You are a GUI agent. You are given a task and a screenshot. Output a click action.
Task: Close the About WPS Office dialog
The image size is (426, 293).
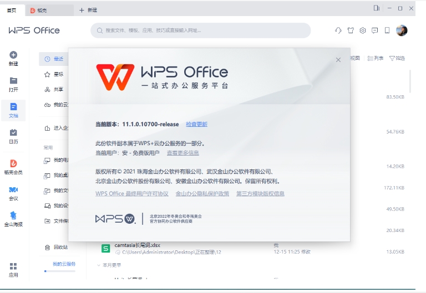tap(338, 60)
